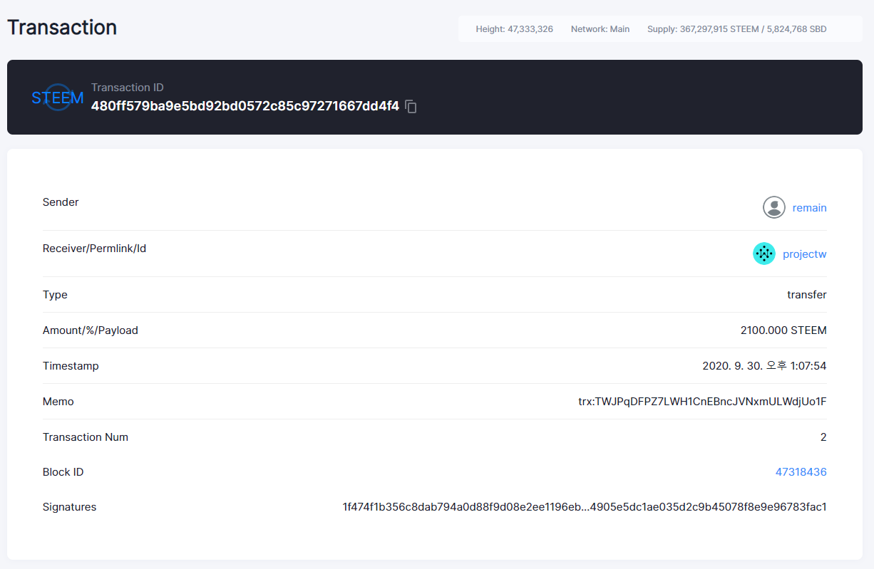
Task: Click the Signatures row label
Action: point(69,508)
